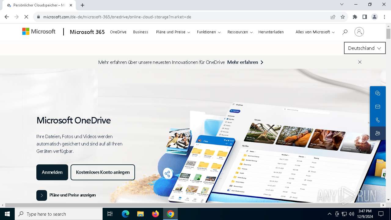Screen dimensions: 391x220
Task: Click the phone call side panel icon
Action: point(378,120)
